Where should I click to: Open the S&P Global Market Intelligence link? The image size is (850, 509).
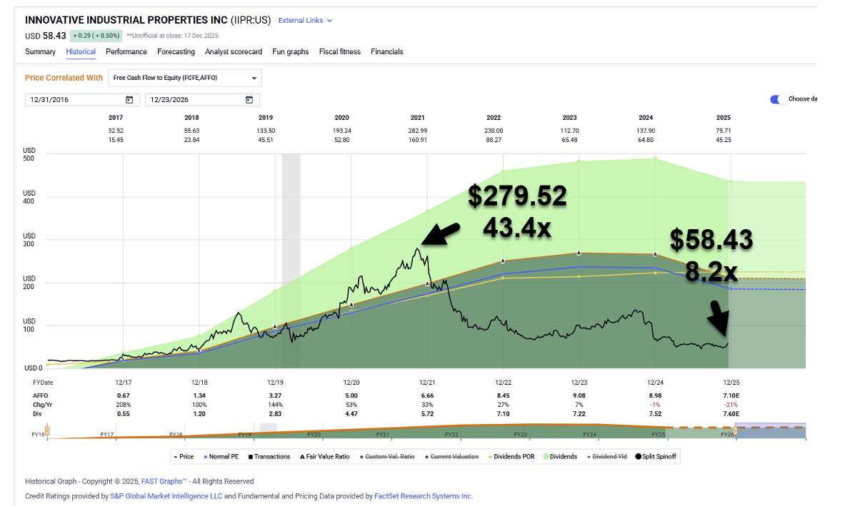[x=166, y=496]
